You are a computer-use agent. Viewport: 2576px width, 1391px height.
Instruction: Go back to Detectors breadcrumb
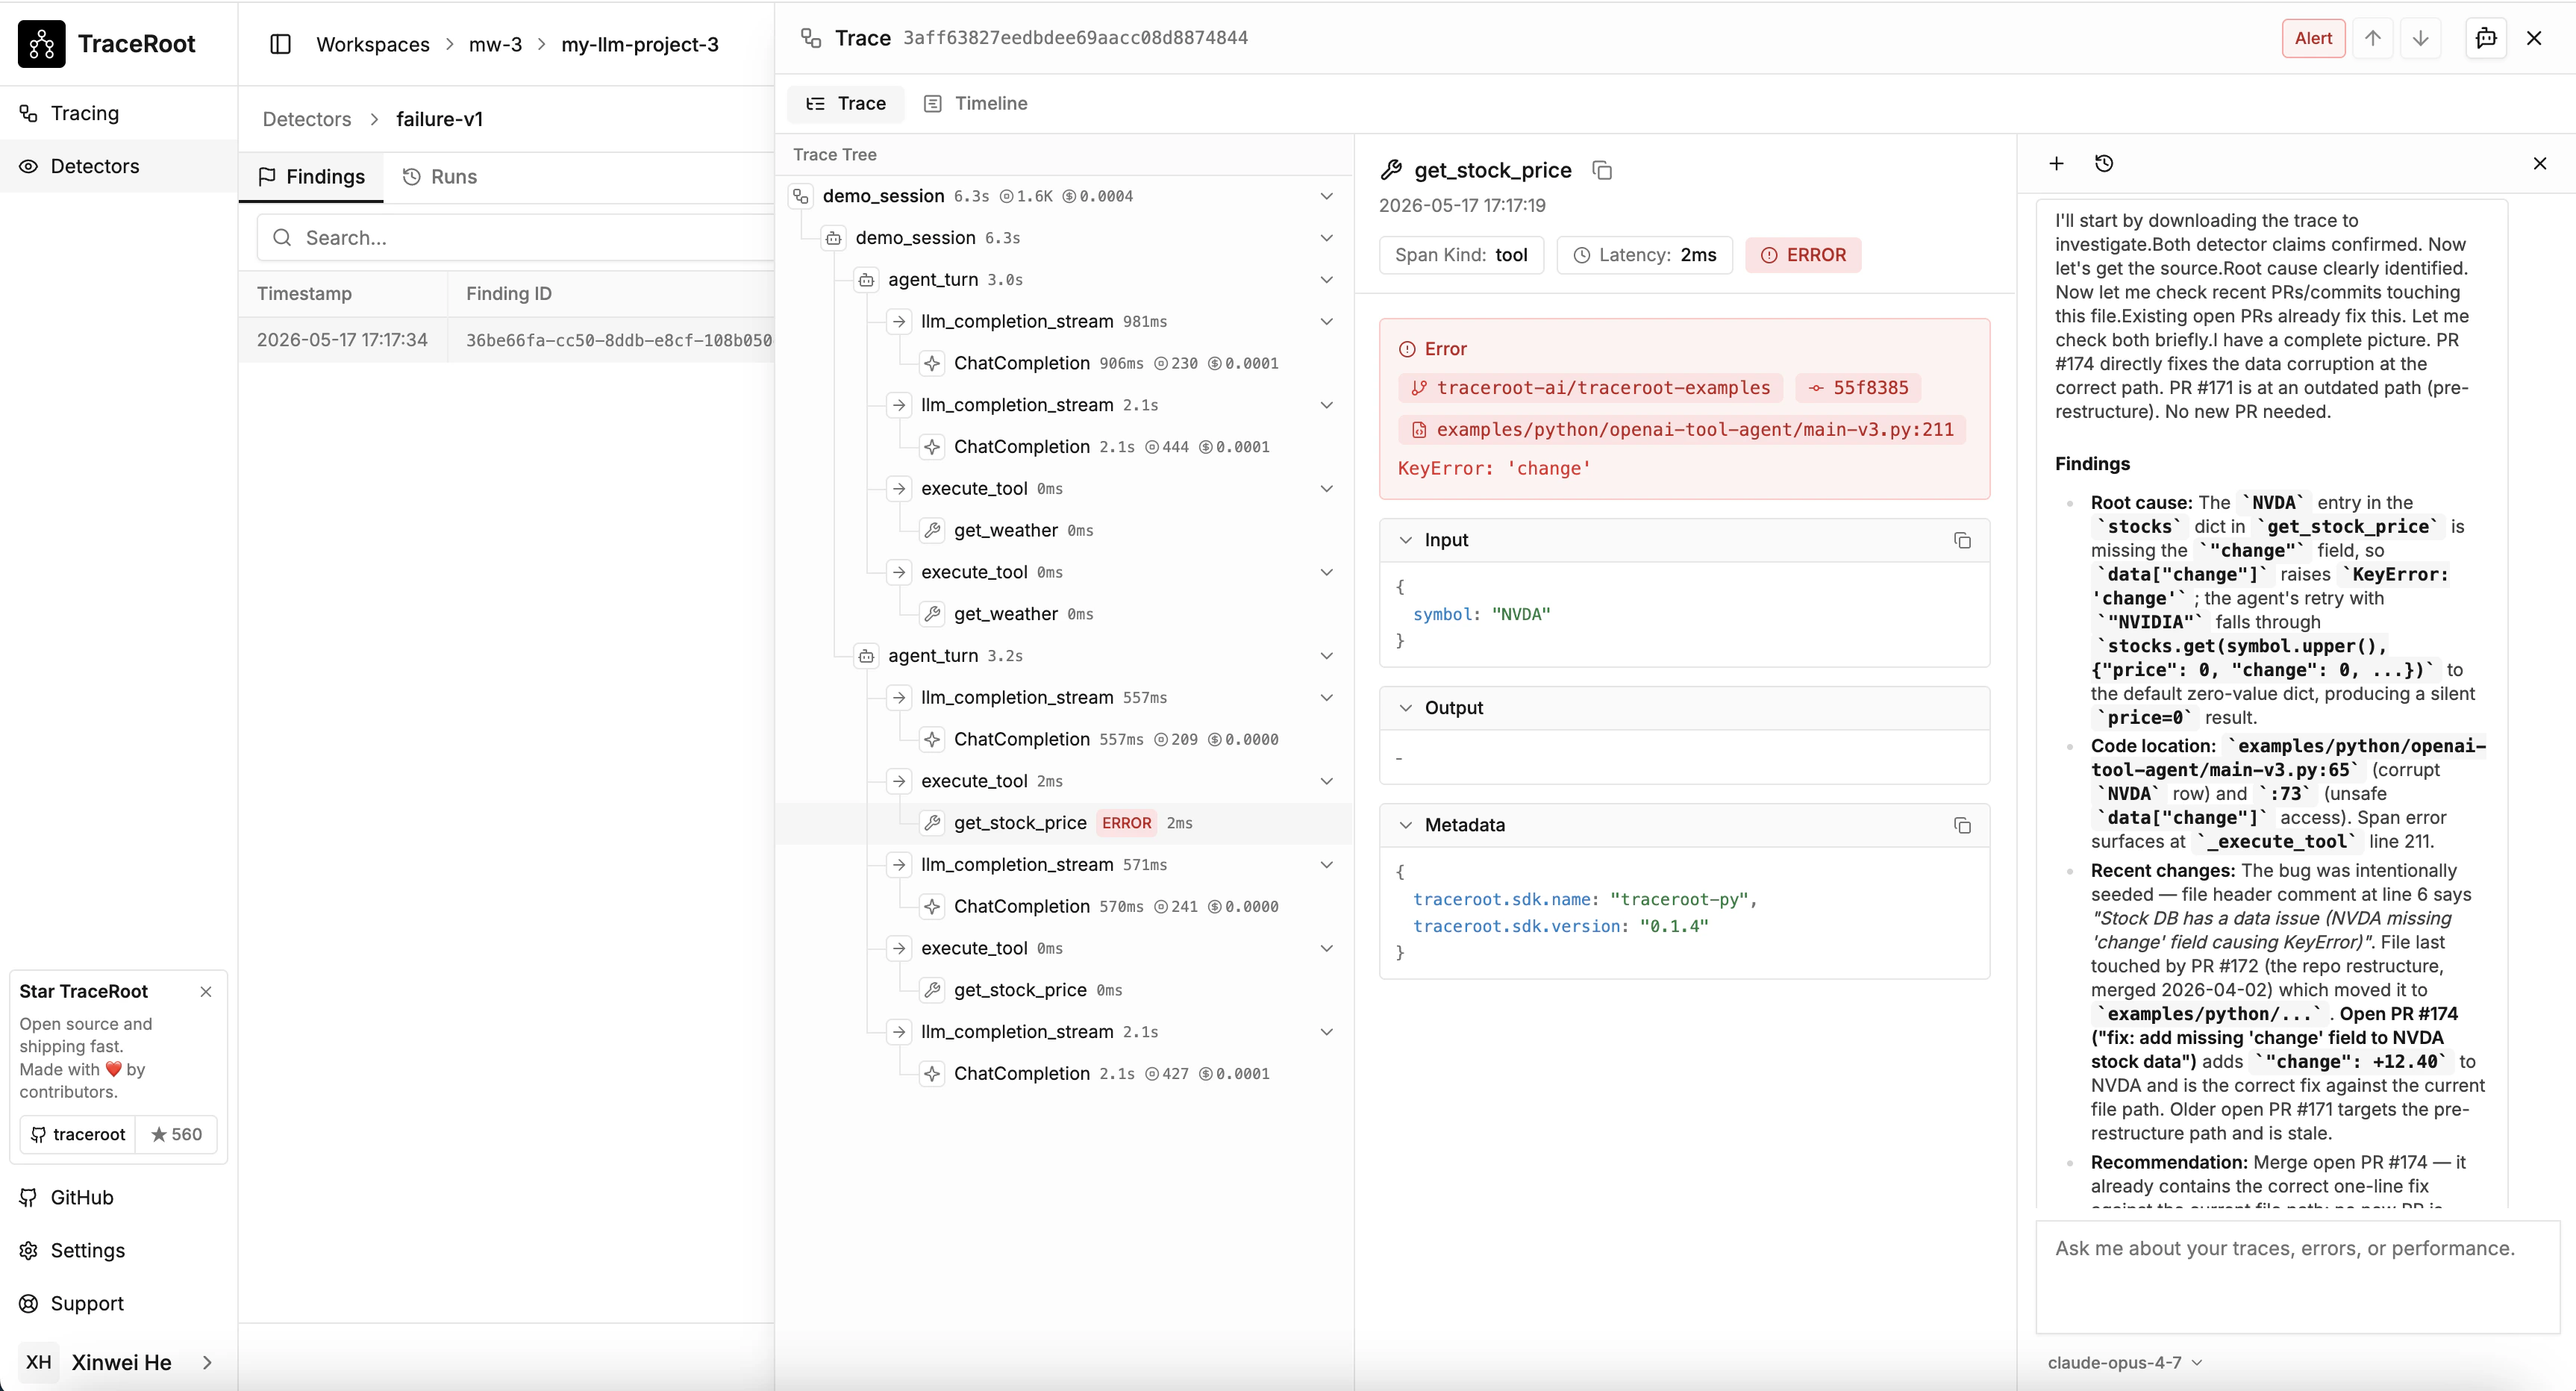point(307,119)
